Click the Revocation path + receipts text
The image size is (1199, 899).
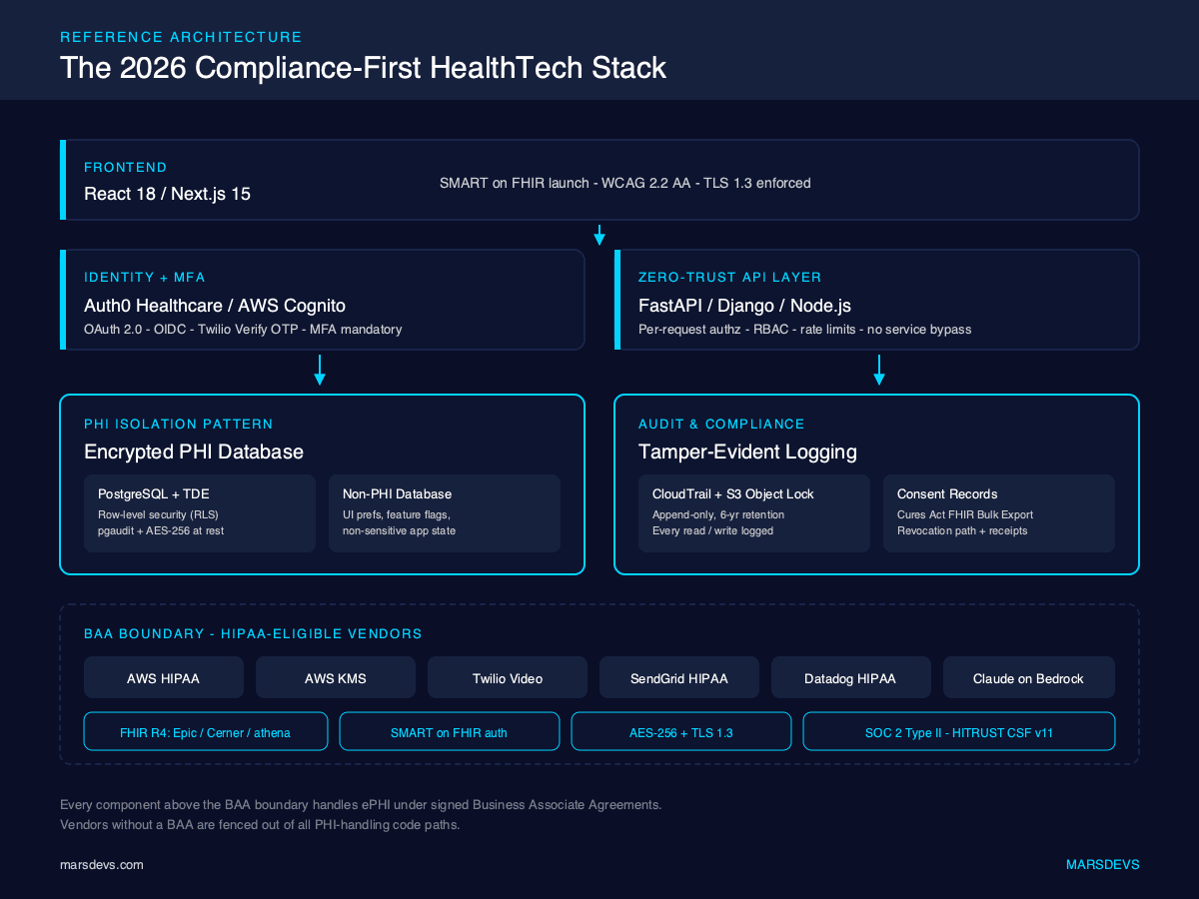tap(962, 530)
